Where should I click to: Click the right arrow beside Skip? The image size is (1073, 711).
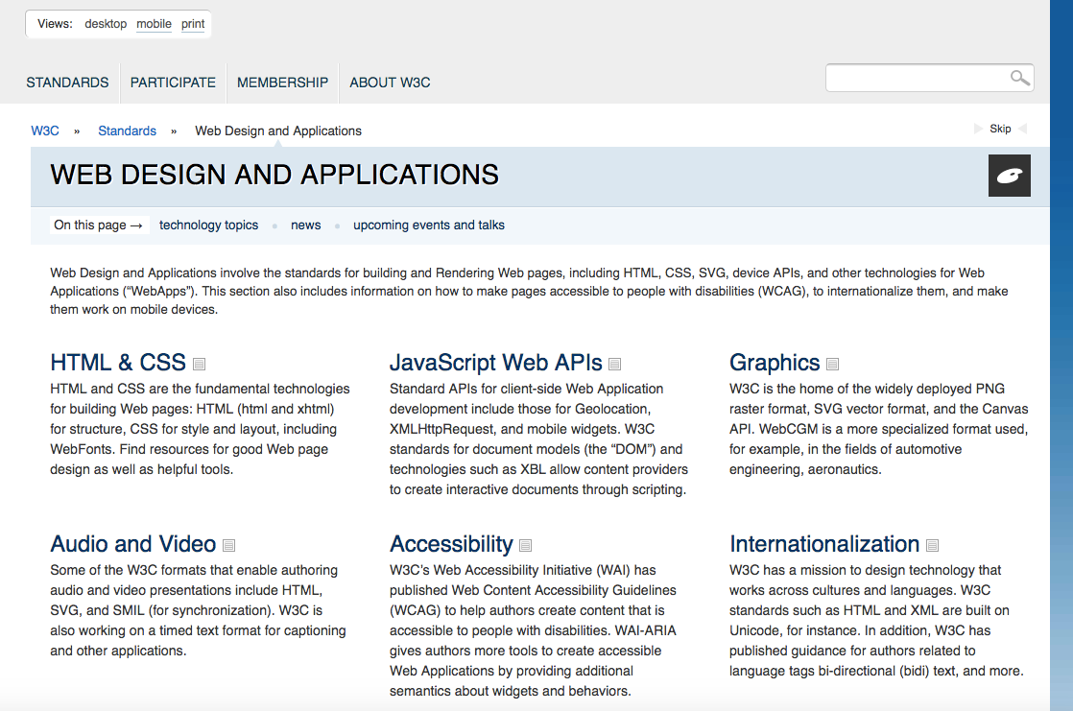978,129
